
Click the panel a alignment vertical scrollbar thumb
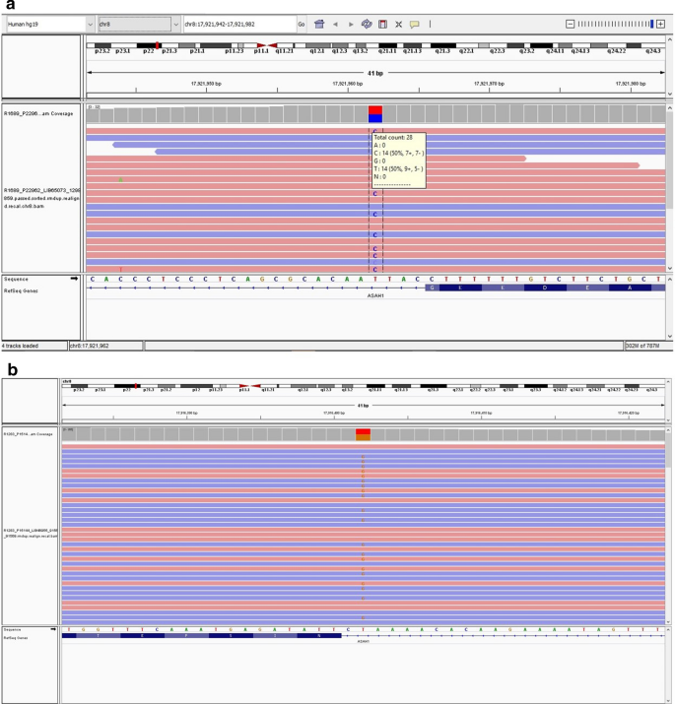[x=670, y=160]
